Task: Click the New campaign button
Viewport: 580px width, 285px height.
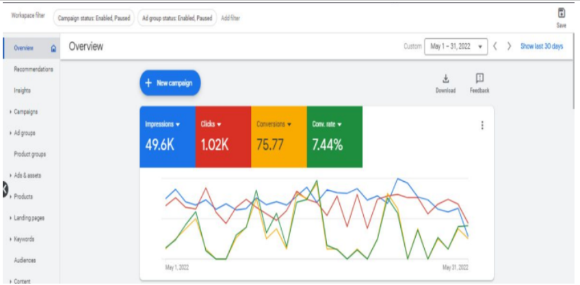Action: pos(170,83)
